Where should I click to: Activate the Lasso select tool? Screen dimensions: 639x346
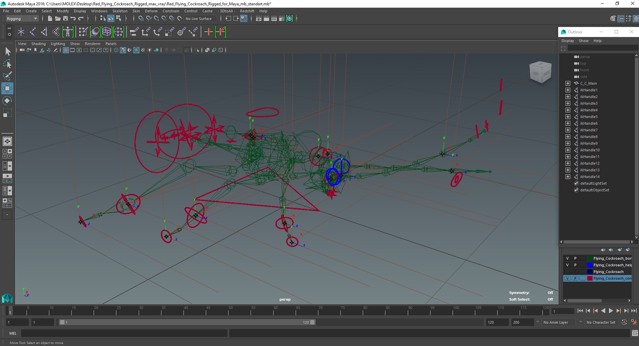tap(7, 64)
